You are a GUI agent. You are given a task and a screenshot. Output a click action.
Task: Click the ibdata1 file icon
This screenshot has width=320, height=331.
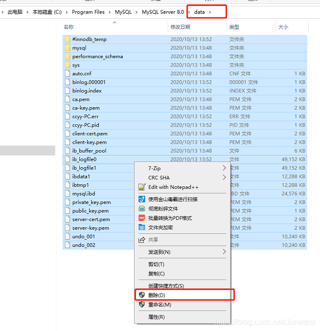(68, 177)
